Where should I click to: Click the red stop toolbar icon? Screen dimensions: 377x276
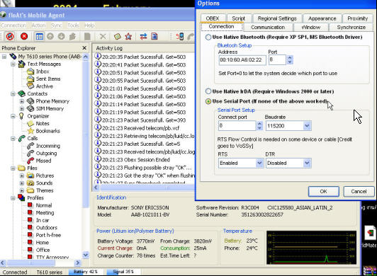(x=24, y=37)
